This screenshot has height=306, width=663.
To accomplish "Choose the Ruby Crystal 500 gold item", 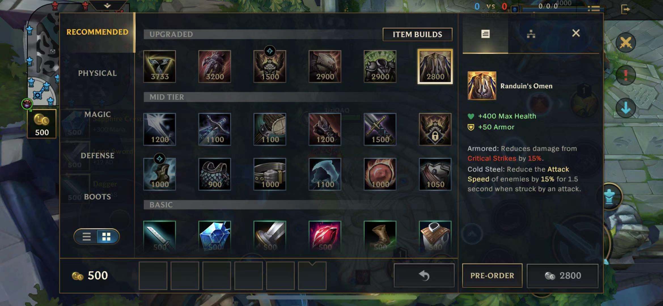I will (x=325, y=236).
